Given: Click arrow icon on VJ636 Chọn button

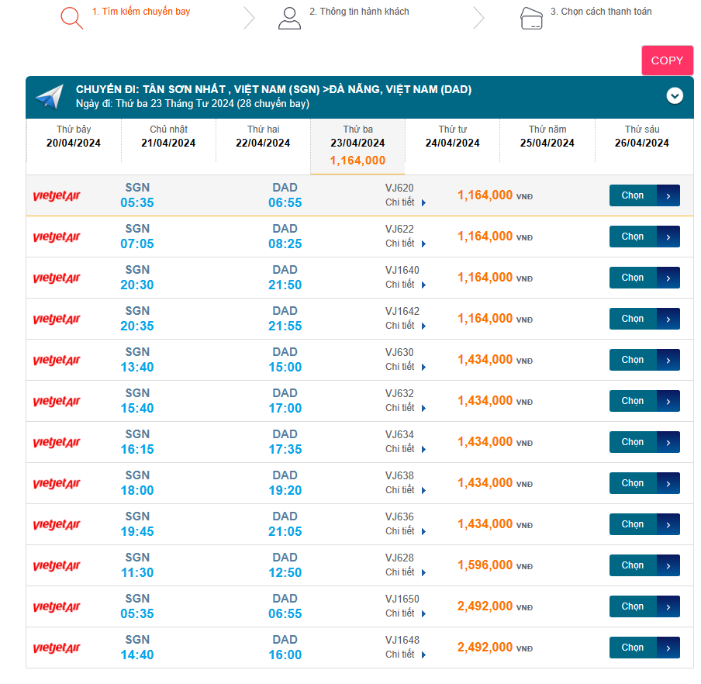Looking at the screenshot, I should click(668, 524).
